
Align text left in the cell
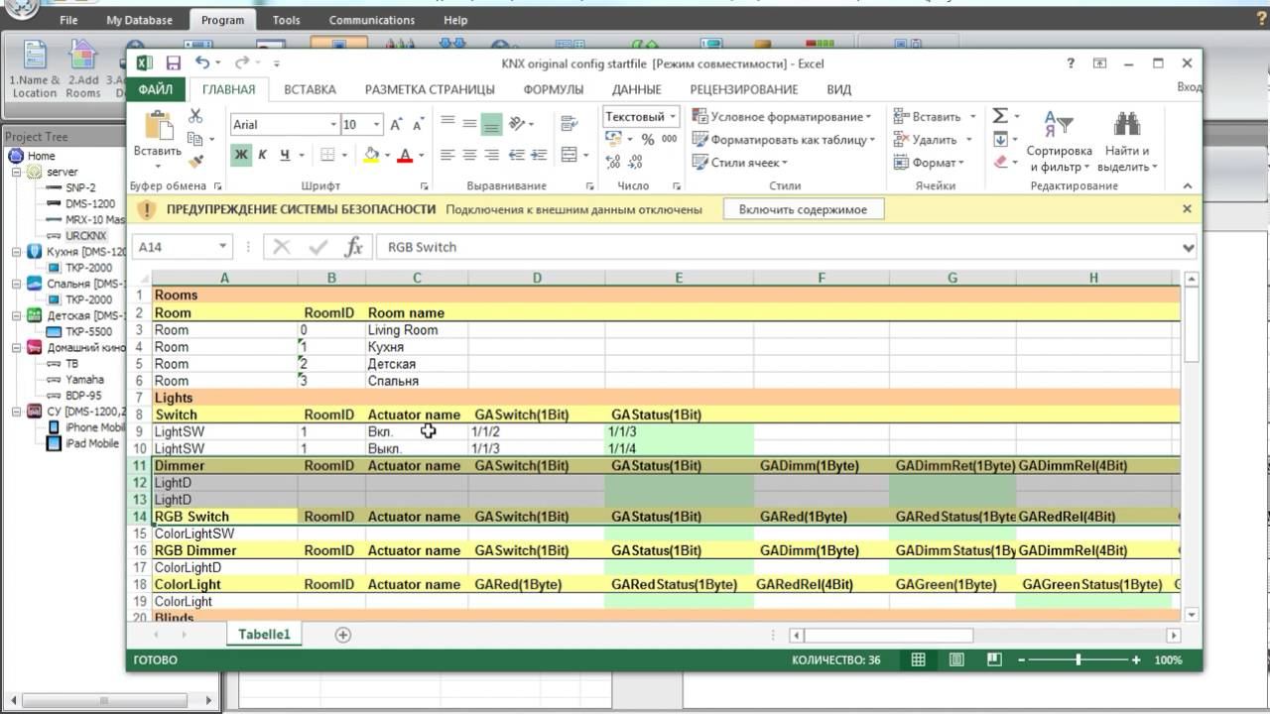click(x=447, y=156)
